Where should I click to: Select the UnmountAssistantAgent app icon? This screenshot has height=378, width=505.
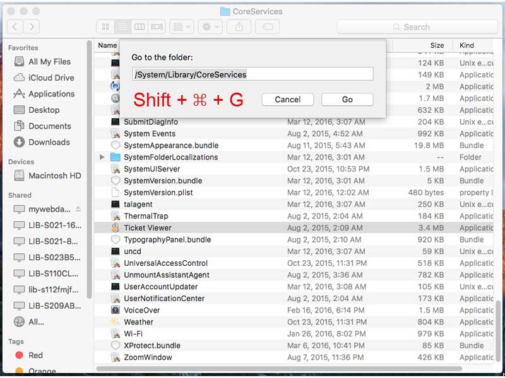[x=116, y=275]
